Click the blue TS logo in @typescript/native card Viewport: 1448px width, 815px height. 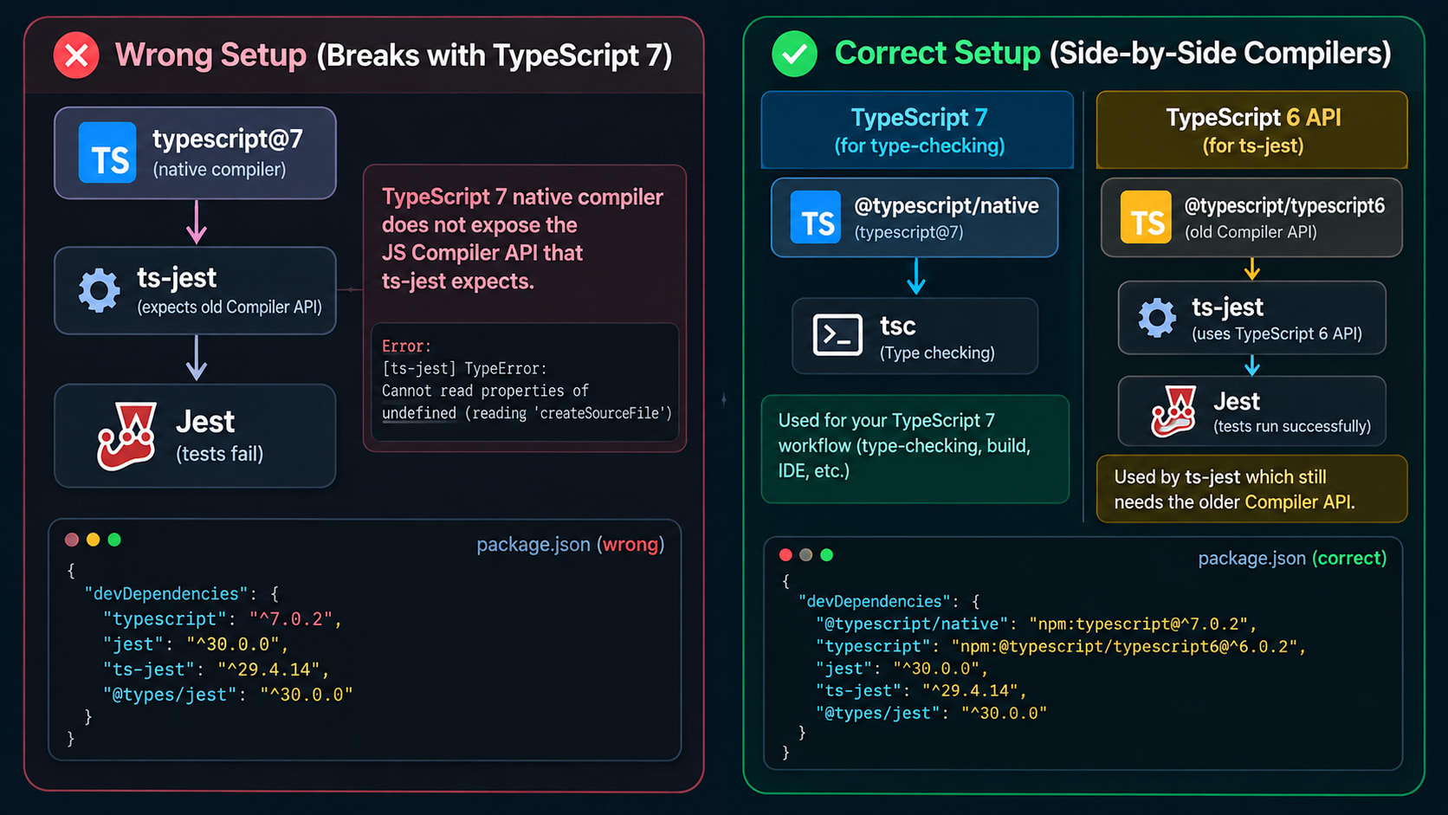tap(816, 217)
